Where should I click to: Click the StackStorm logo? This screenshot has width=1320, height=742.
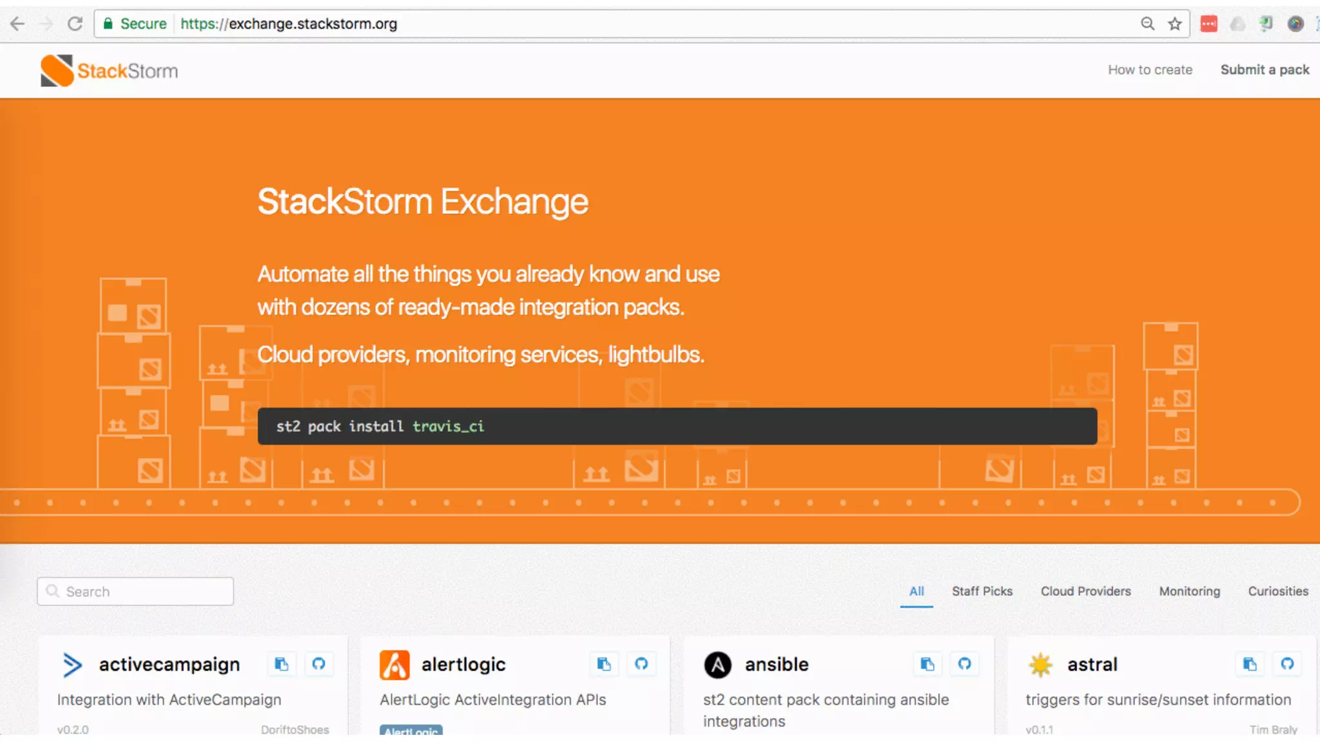pos(109,70)
